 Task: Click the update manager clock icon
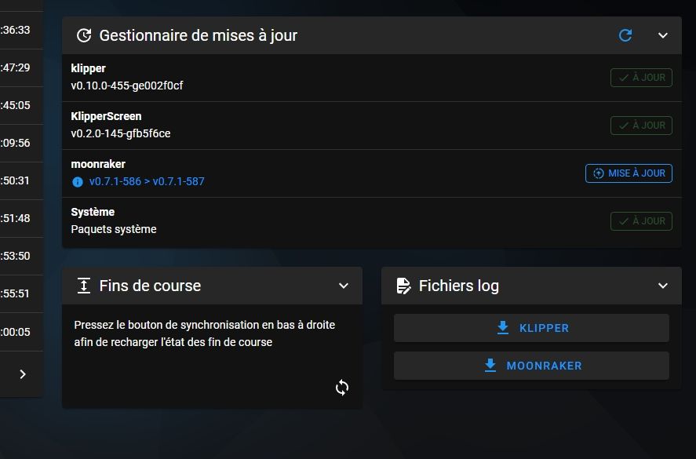[84, 35]
